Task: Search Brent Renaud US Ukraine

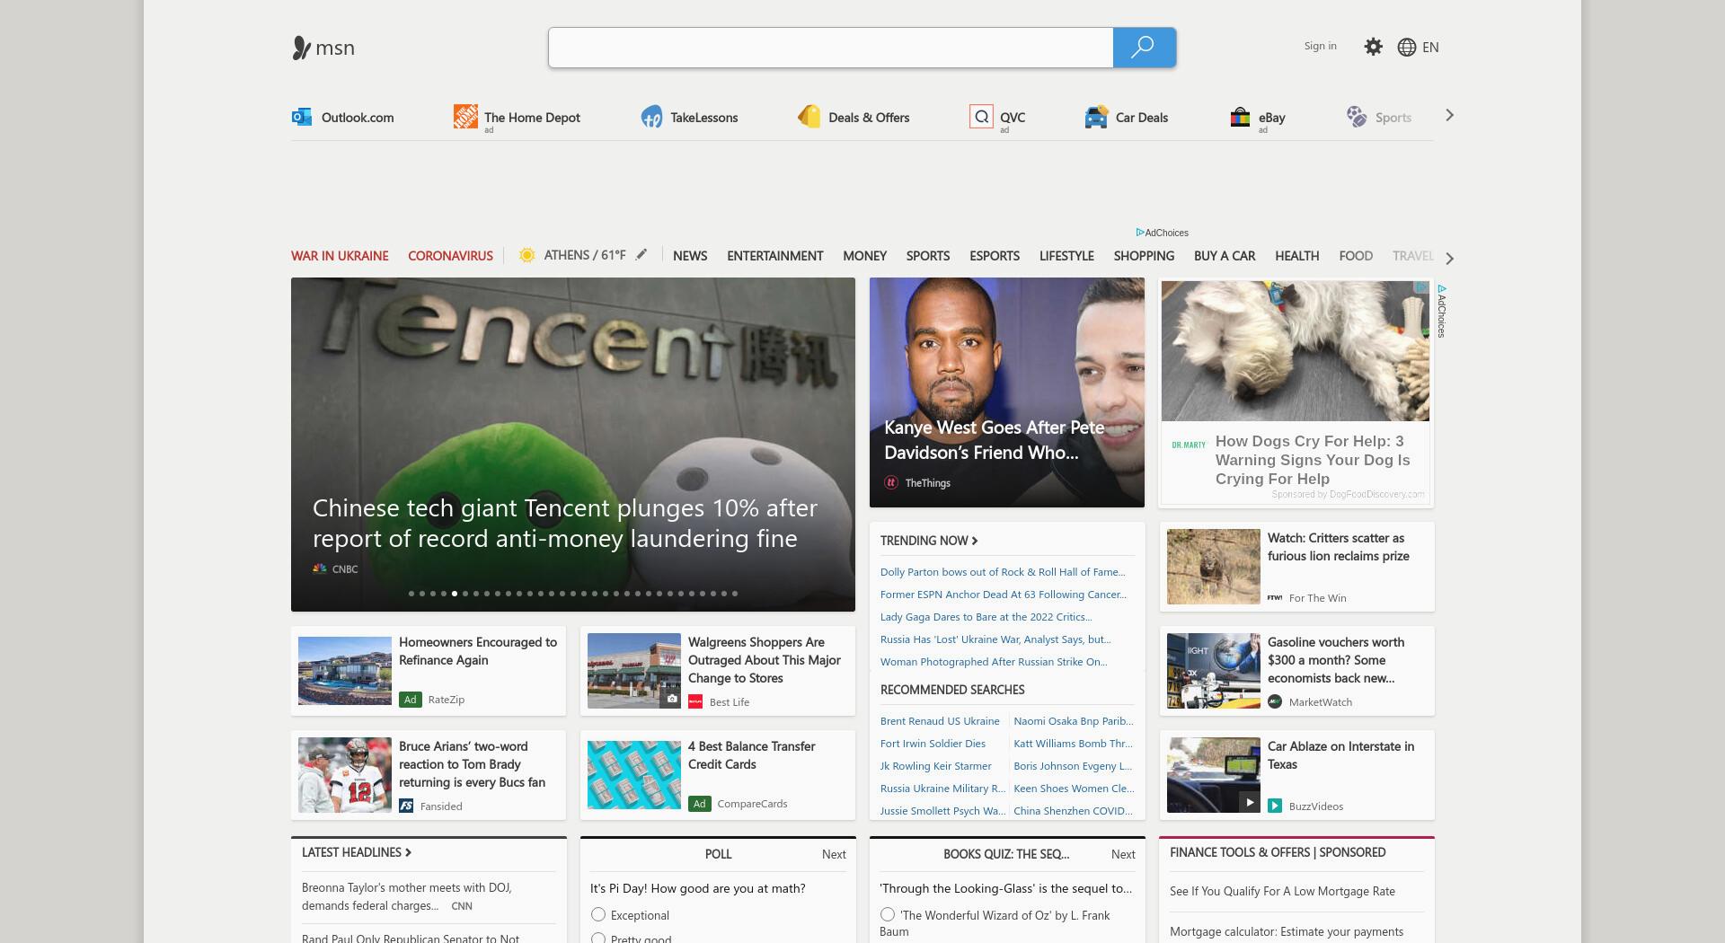Action: coord(940,721)
